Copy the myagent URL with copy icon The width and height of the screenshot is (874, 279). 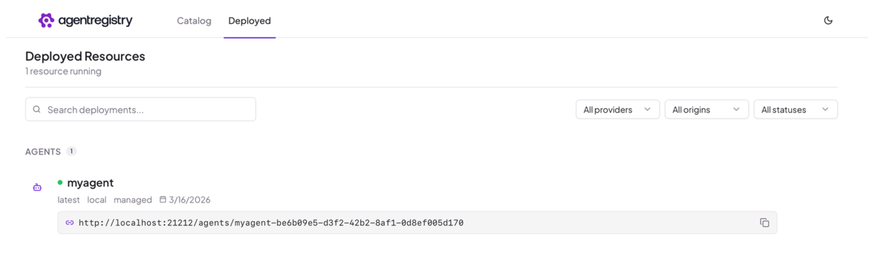[764, 223]
